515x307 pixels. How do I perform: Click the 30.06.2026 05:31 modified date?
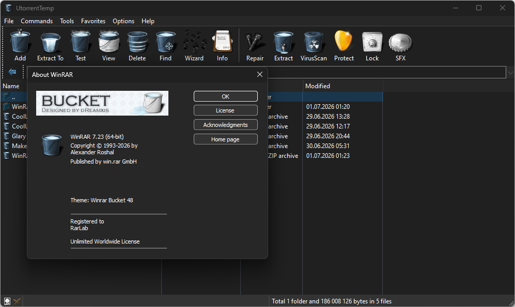pos(328,146)
